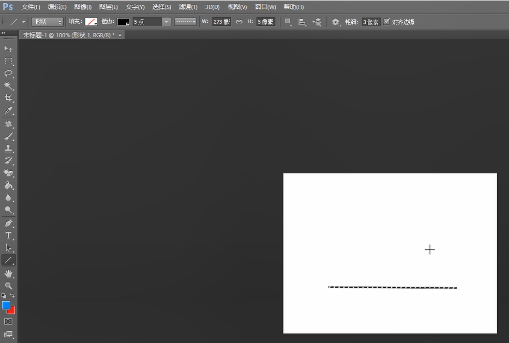Image resolution: width=509 pixels, height=343 pixels.
Task: Choose the Crop tool
Action: [x=8, y=98]
